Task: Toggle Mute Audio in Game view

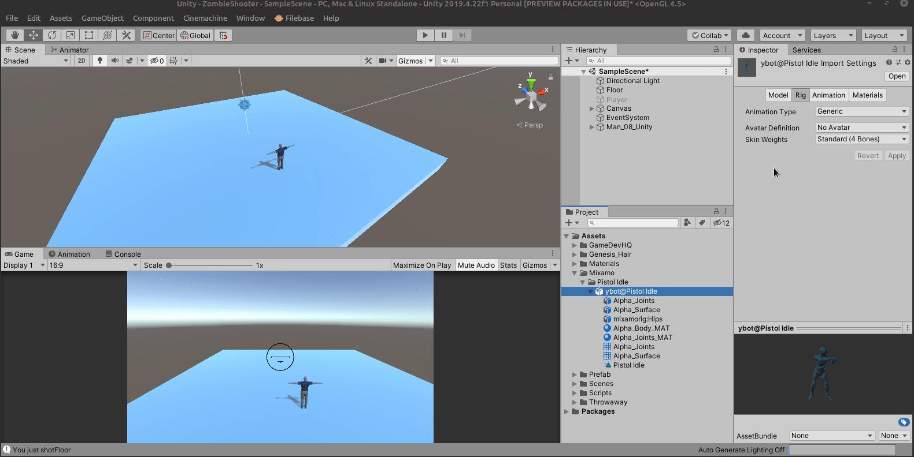Action: [476, 265]
